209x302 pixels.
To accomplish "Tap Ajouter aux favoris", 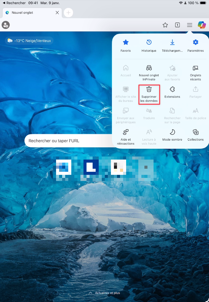I will pos(172,73).
